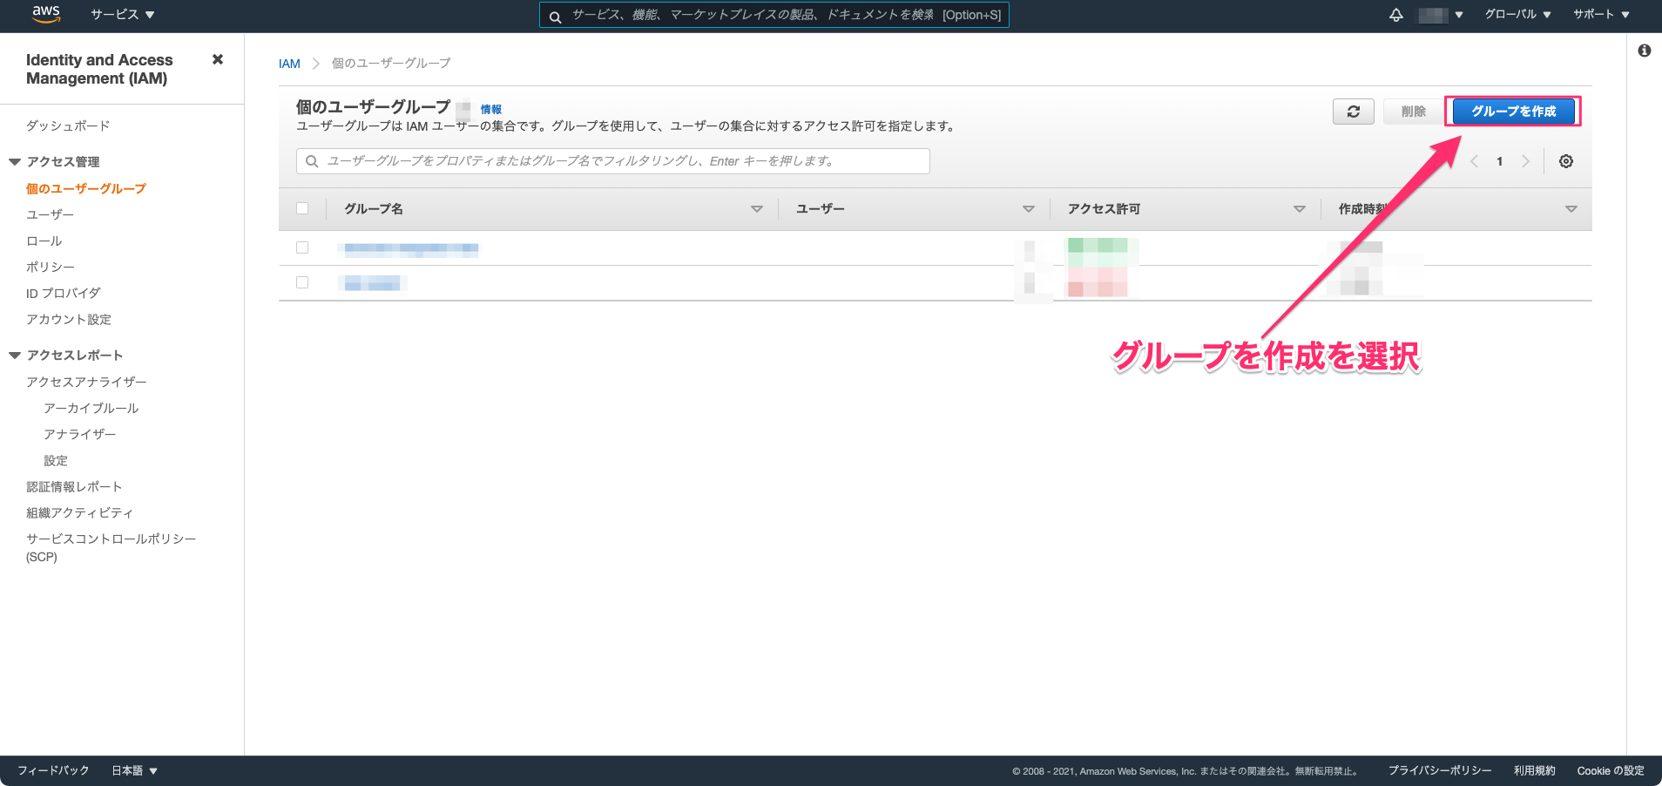Select 個のユーザーグループ in sidebar
Viewport: 1662px width, 786px height.
pyautogui.click(x=86, y=188)
